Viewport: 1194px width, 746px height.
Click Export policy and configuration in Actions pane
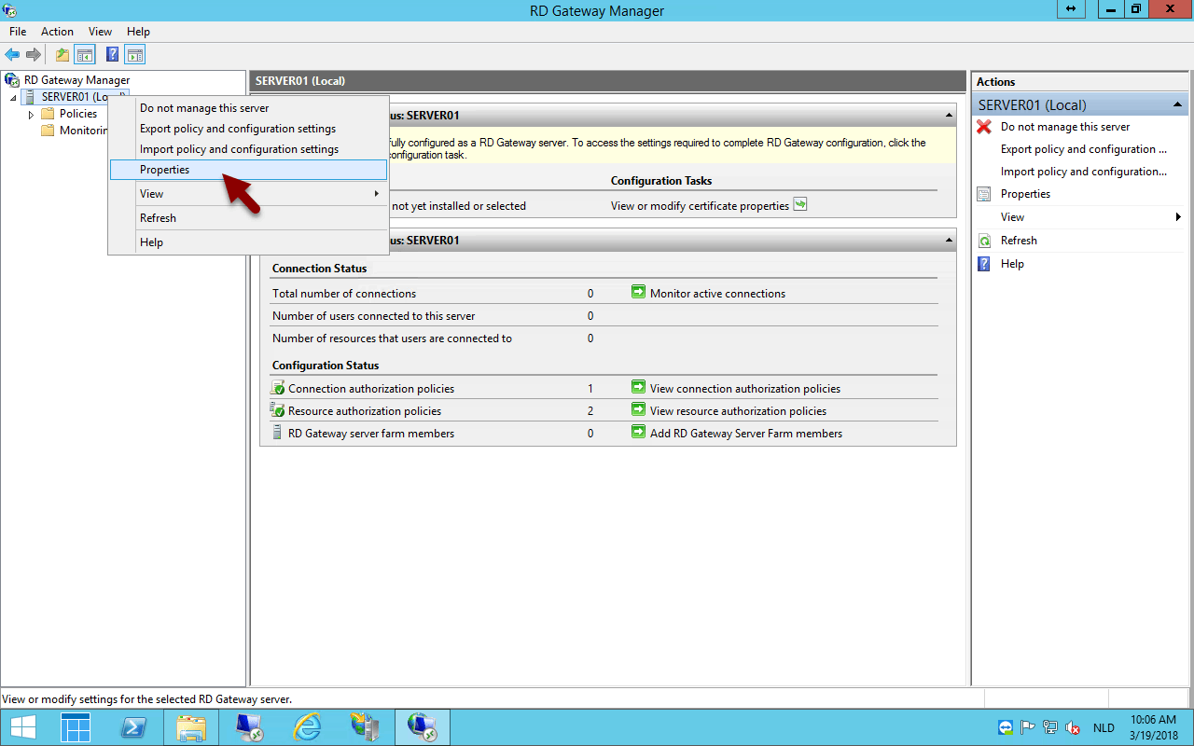1084,149
